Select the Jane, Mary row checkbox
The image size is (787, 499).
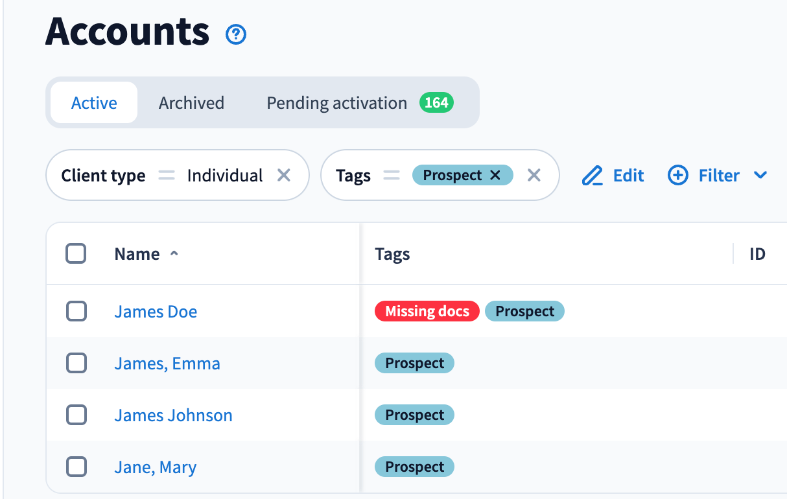pos(76,467)
